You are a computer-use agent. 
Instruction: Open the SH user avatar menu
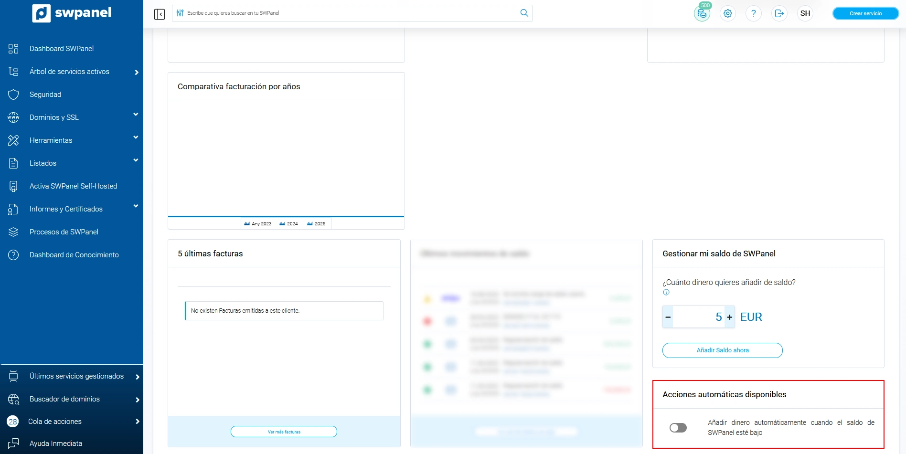(x=805, y=13)
